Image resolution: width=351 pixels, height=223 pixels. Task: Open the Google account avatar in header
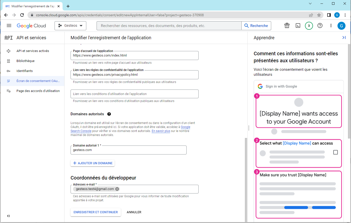(341, 25)
